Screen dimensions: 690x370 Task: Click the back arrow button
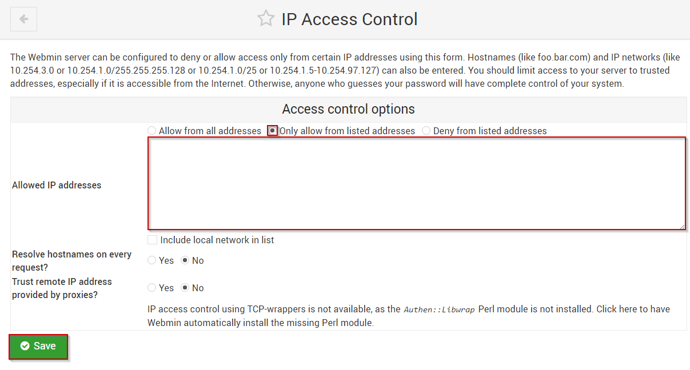pos(23,19)
